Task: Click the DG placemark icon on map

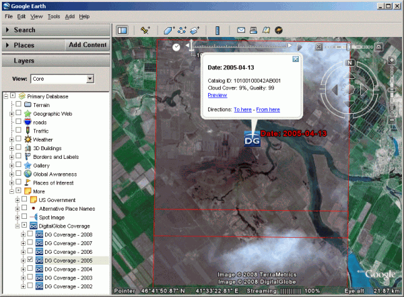Action: (x=252, y=139)
